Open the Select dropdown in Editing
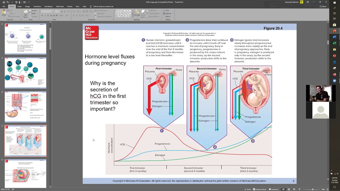The height and width of the screenshot is (191, 340). [x=167, y=16]
